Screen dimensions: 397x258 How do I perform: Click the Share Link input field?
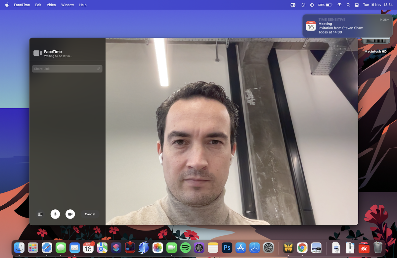pyautogui.click(x=63, y=69)
